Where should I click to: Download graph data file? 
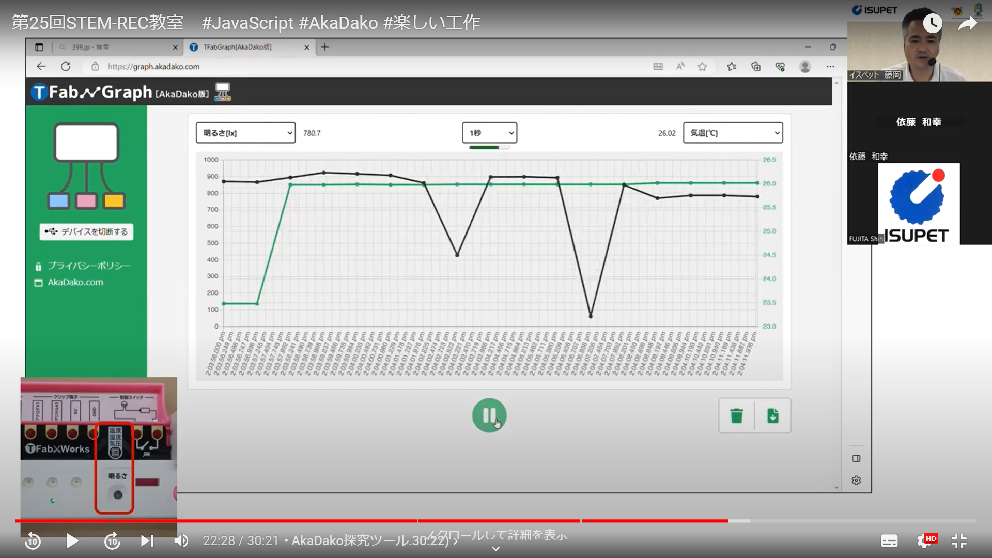(x=773, y=415)
